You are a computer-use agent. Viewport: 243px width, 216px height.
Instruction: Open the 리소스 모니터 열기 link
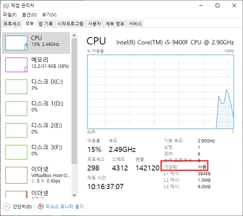(64, 207)
